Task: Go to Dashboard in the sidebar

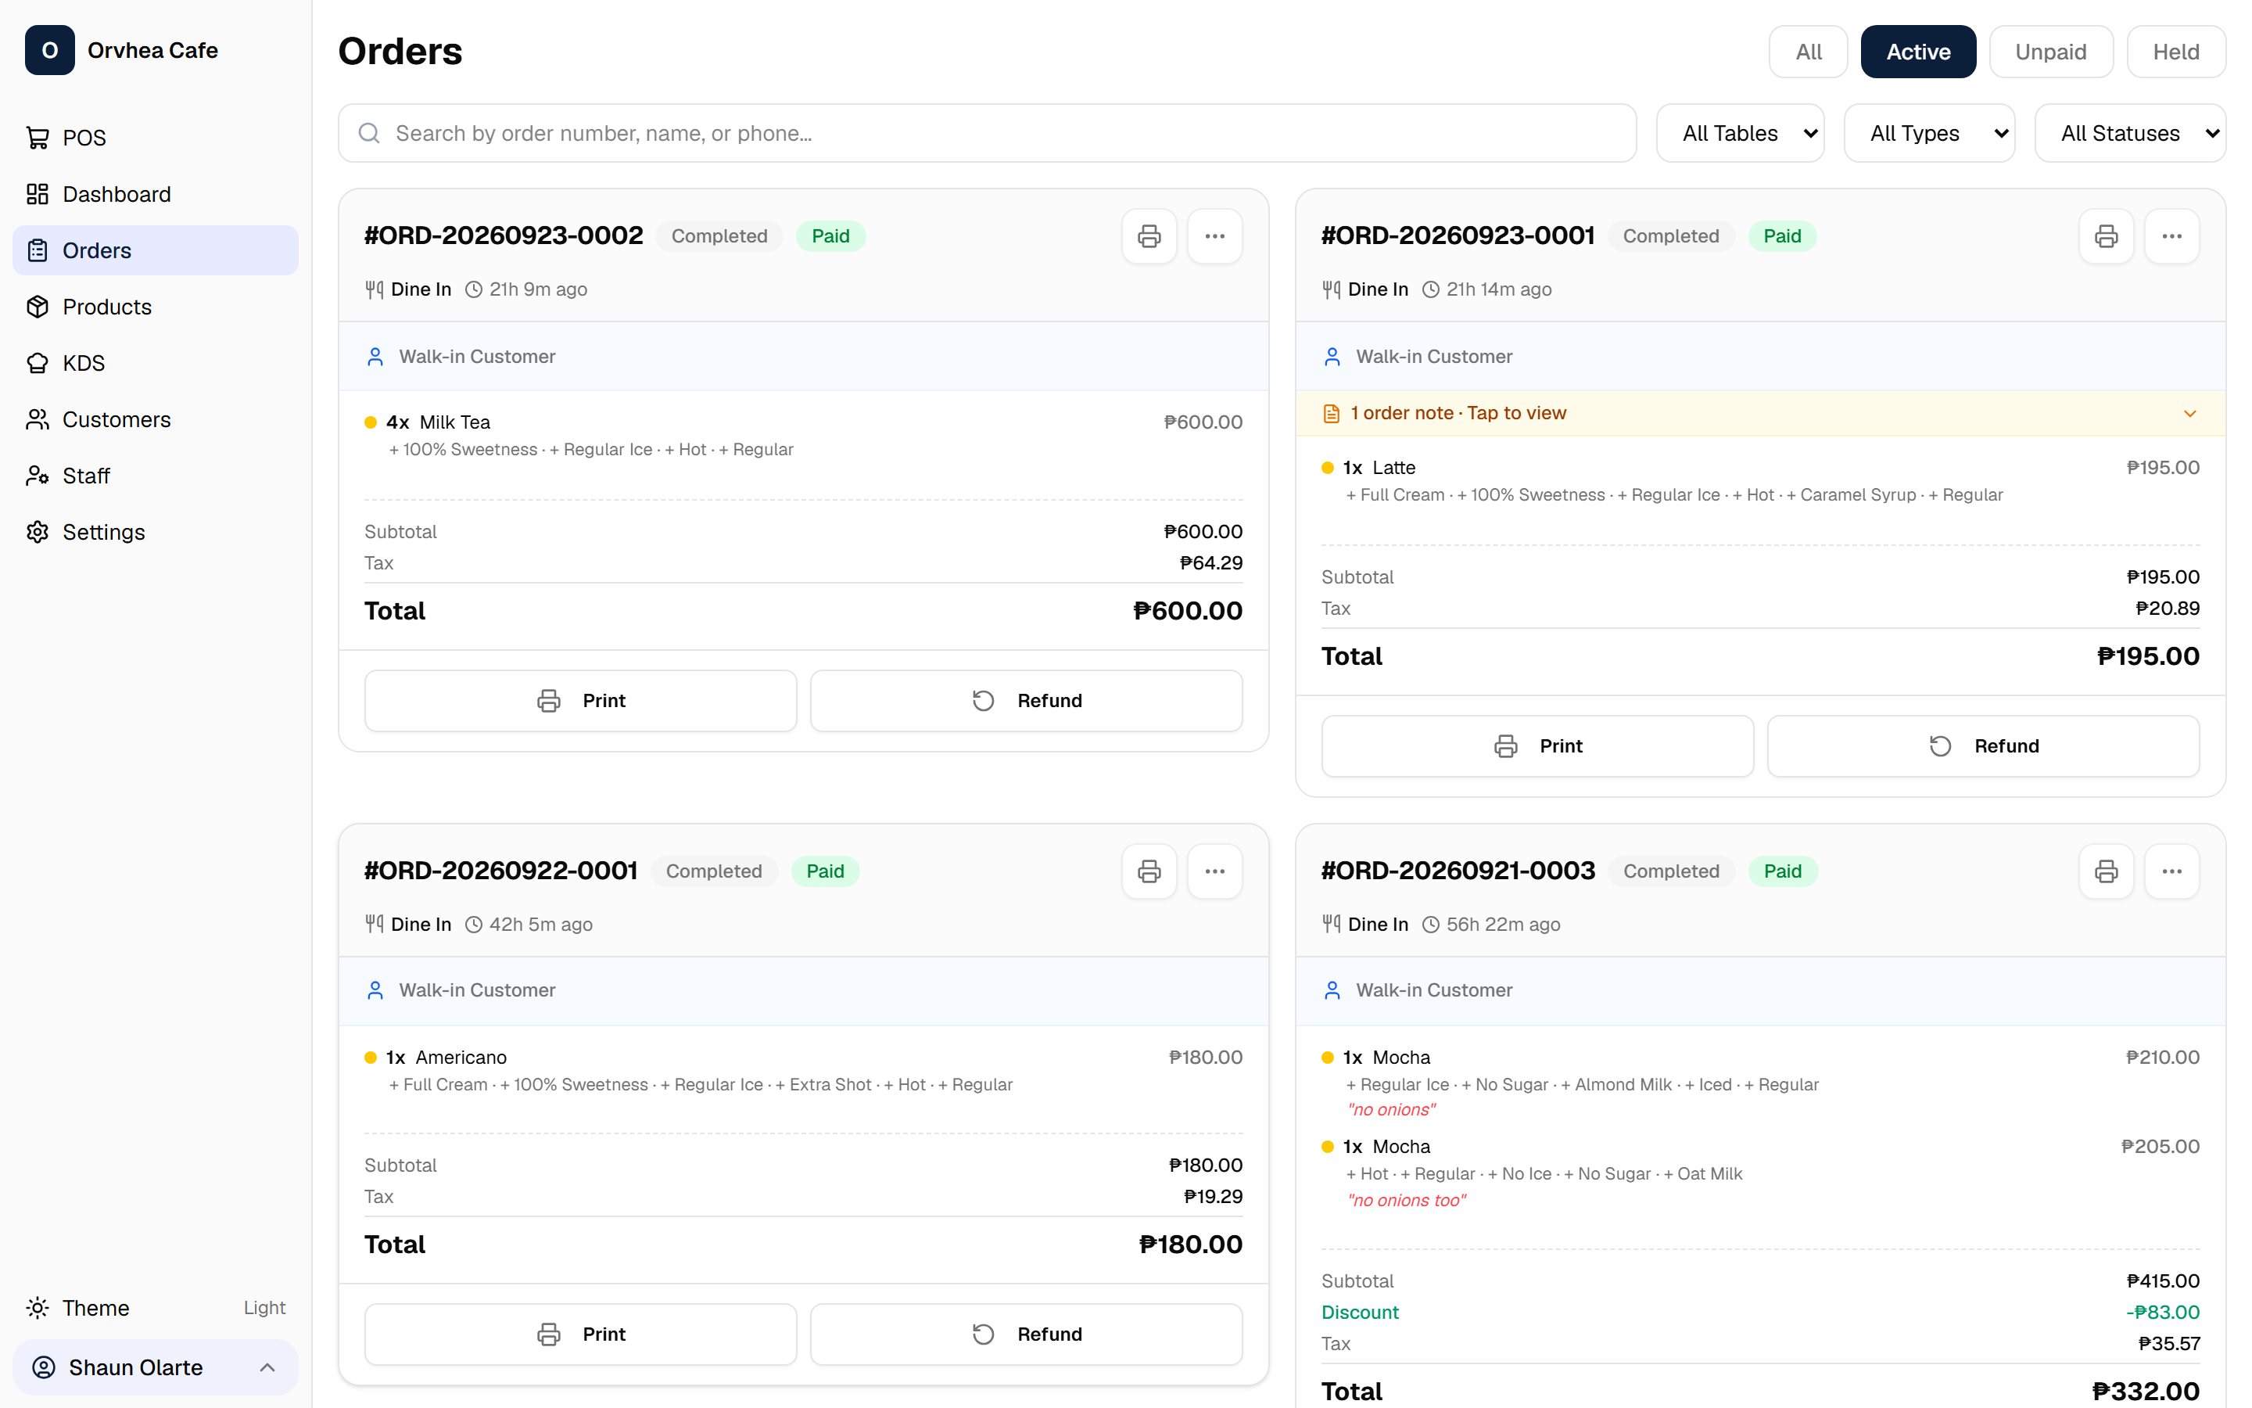Action: [156, 194]
